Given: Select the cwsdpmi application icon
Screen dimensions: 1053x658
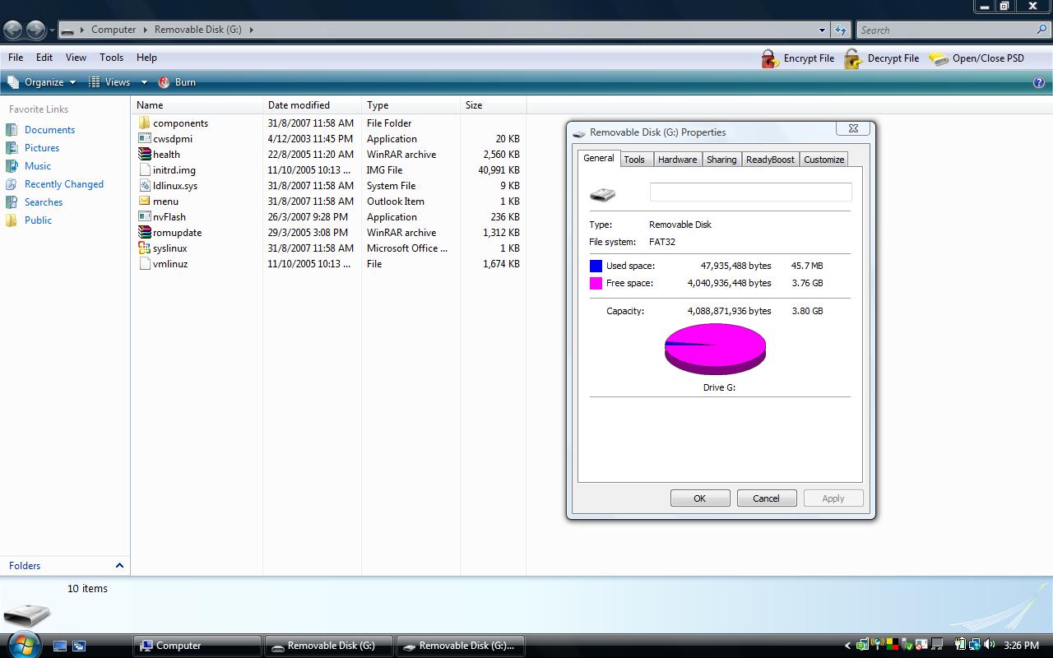Looking at the screenshot, I should coord(144,138).
